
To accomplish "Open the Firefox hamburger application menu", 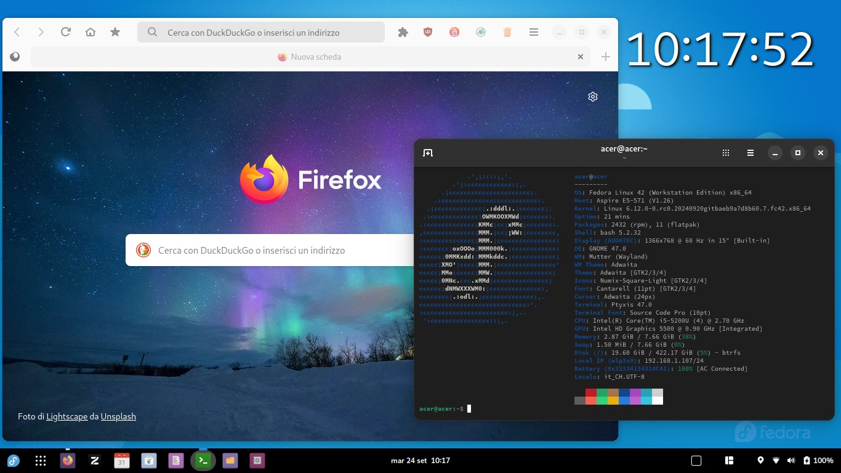I will click(x=534, y=33).
